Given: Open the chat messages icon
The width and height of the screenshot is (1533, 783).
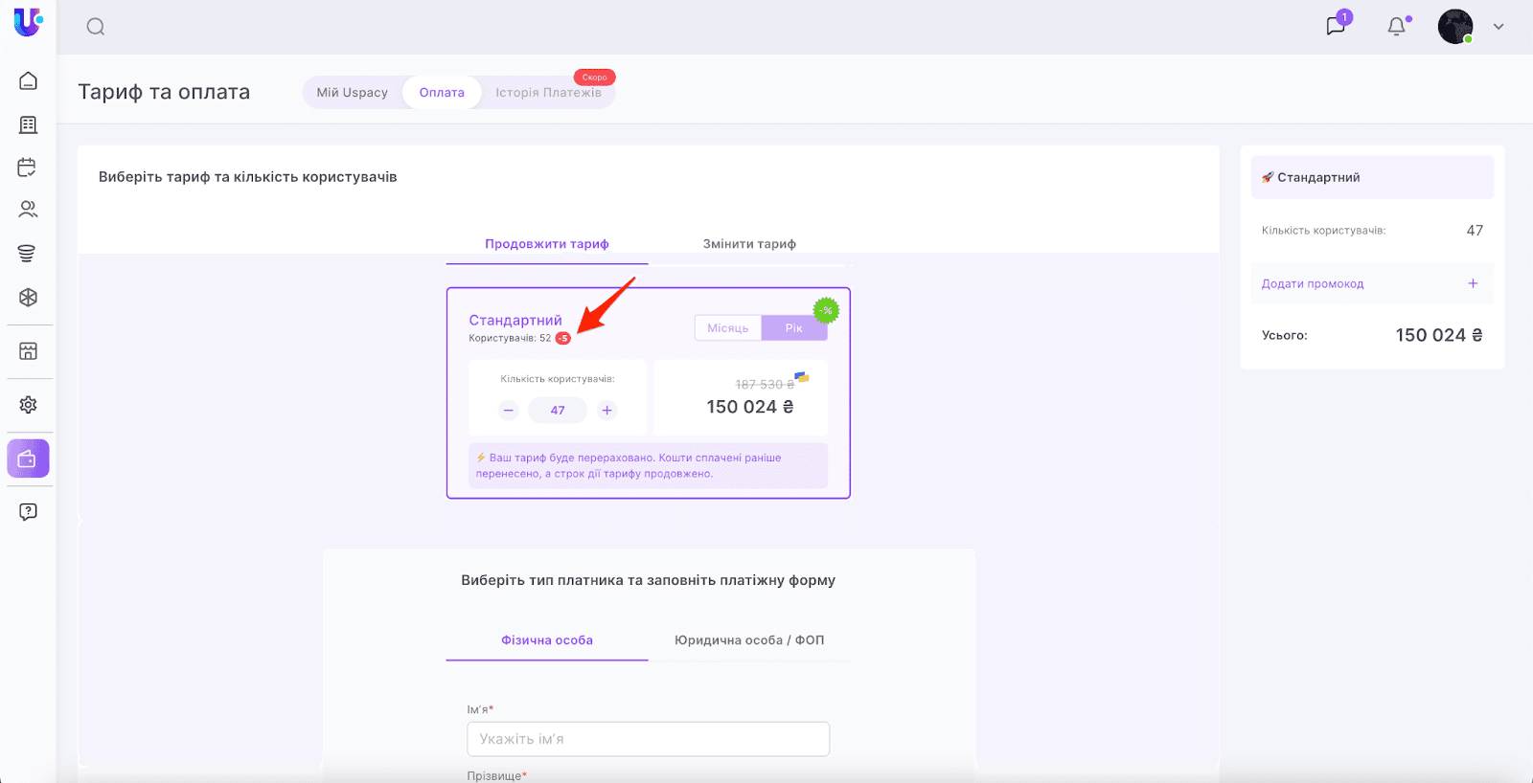Looking at the screenshot, I should tap(1336, 26).
